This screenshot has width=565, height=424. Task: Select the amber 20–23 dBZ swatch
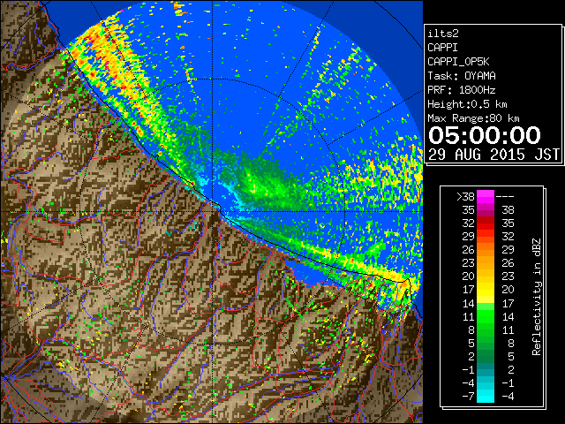coord(486,276)
